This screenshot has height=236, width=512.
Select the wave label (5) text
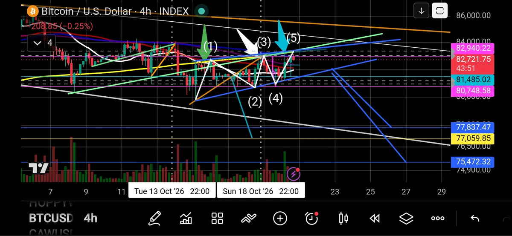[x=294, y=38]
